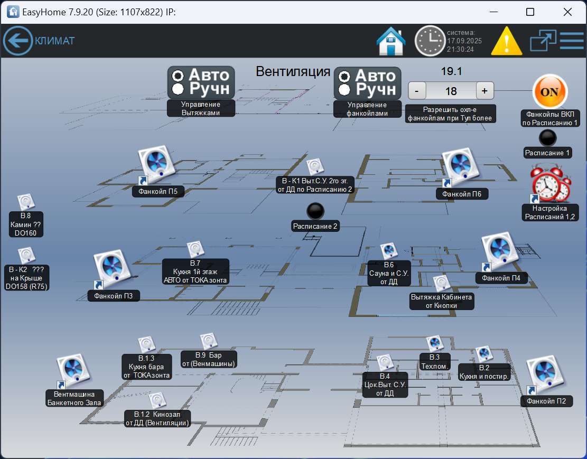This screenshot has height=459, width=587.
Task: Click the window switch icon in header
Action: click(x=543, y=41)
